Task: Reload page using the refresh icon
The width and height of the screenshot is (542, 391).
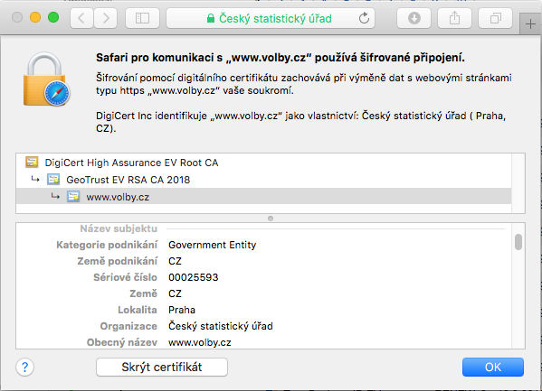Action: (x=364, y=18)
